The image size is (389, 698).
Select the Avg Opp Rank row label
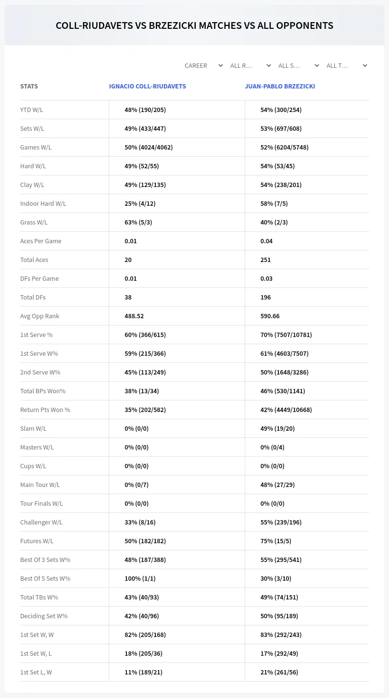point(40,316)
